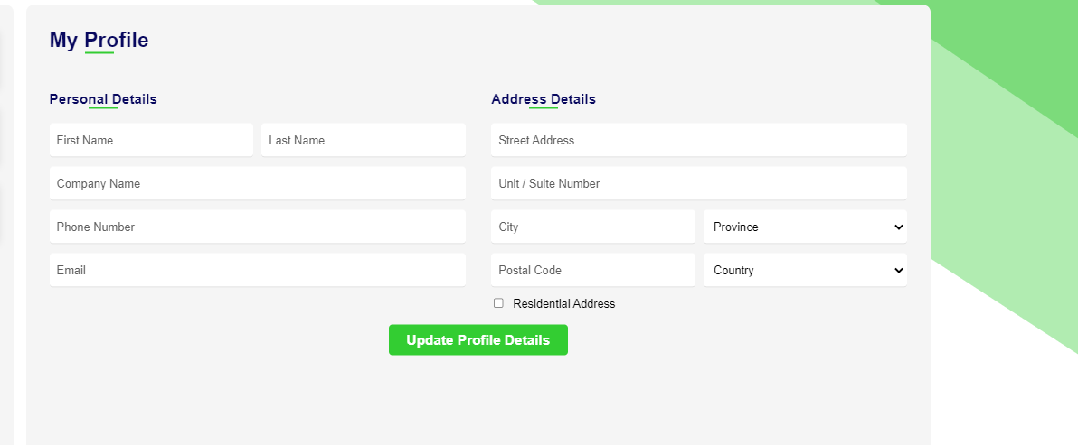Image resolution: width=1078 pixels, height=445 pixels.
Task: Click the First Name input field
Action: click(x=151, y=140)
